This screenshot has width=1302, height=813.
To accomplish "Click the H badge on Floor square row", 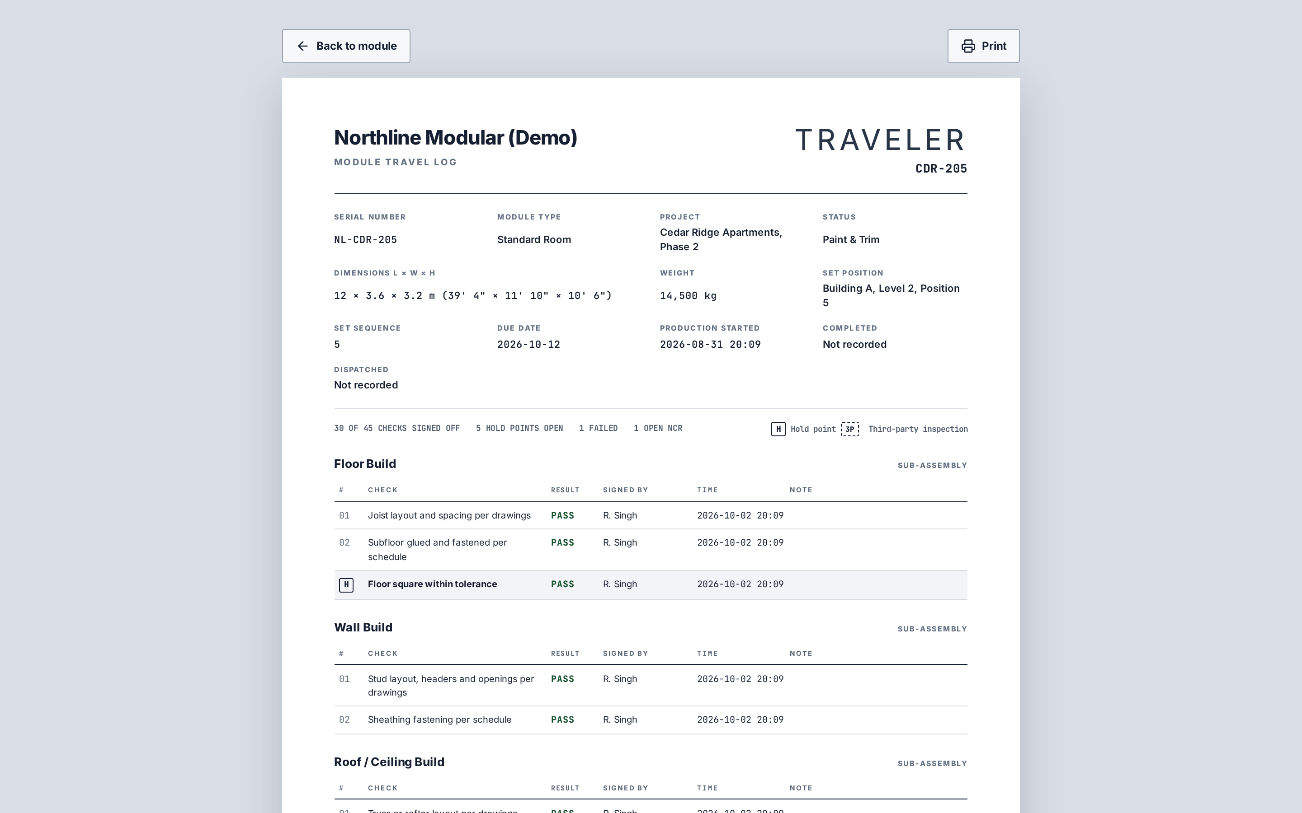I will point(346,584).
